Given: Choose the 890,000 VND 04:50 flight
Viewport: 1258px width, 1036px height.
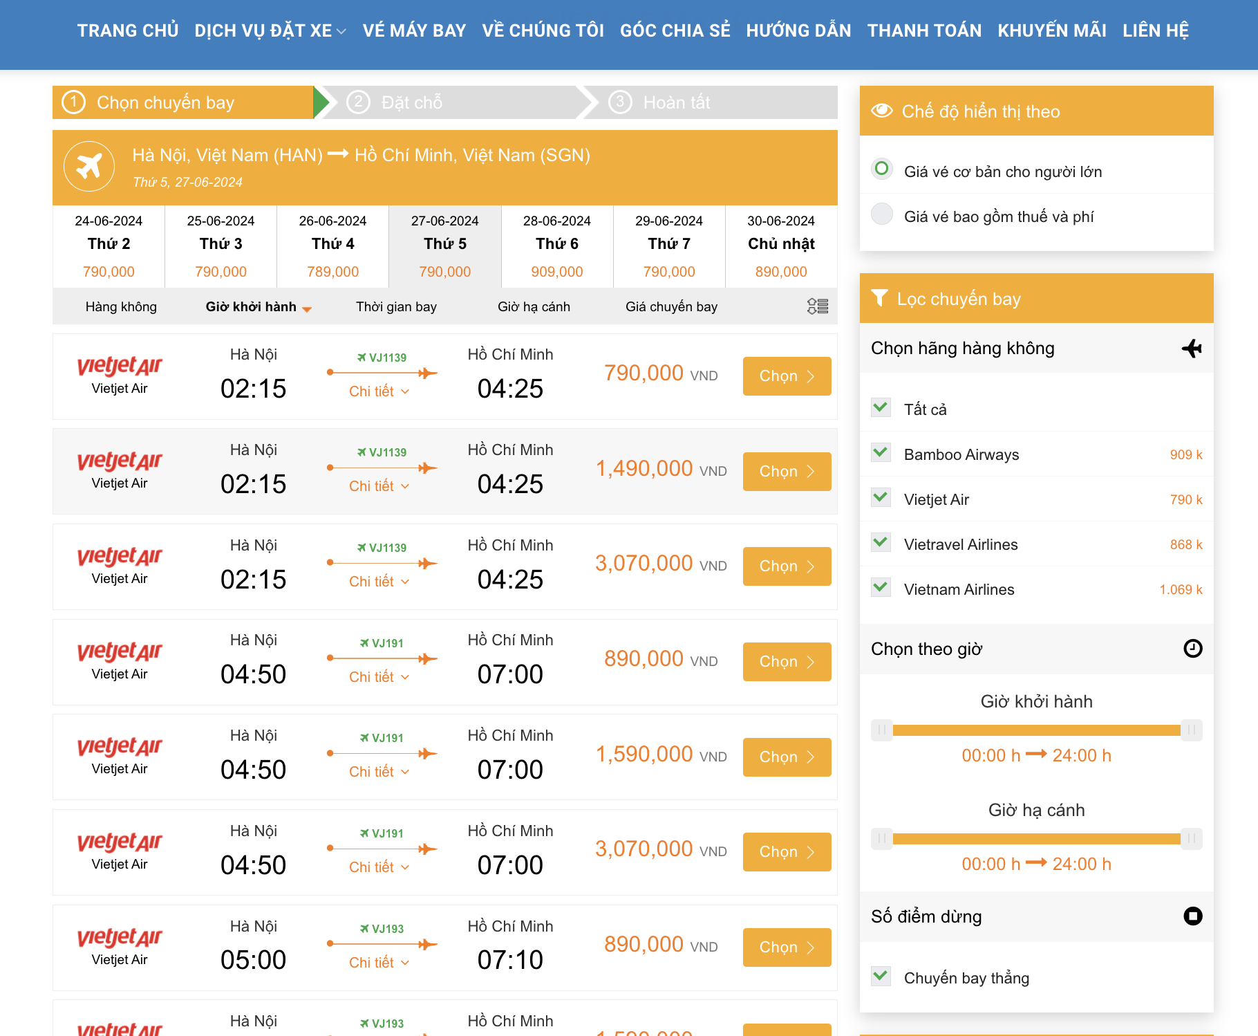Looking at the screenshot, I should 787,662.
